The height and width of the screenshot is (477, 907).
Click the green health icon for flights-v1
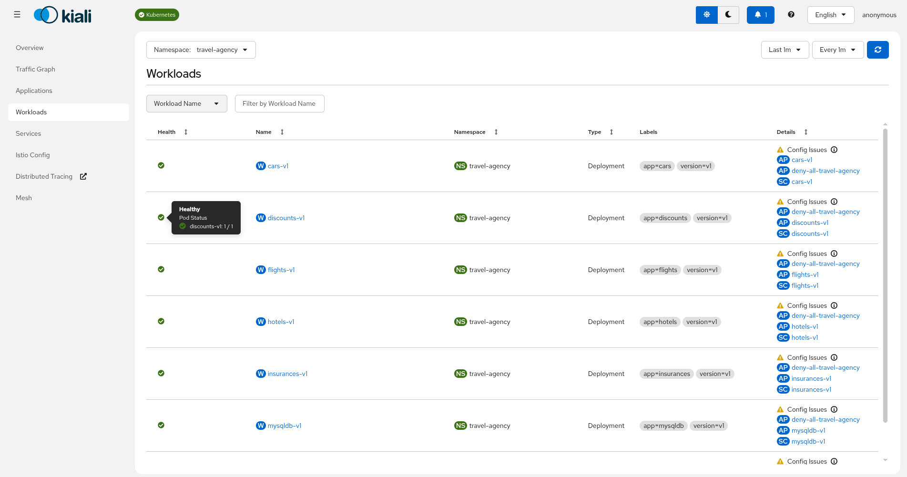[161, 269]
